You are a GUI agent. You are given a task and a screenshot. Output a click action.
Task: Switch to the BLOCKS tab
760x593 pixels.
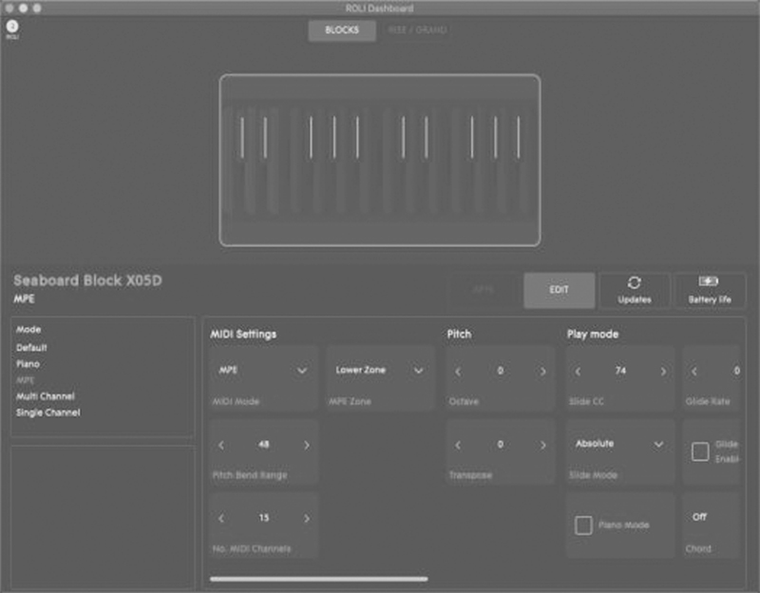(x=342, y=30)
